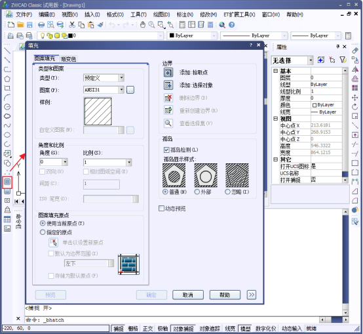
Task: Open the ANSI31 pattern dropdown
Action: coord(121,90)
